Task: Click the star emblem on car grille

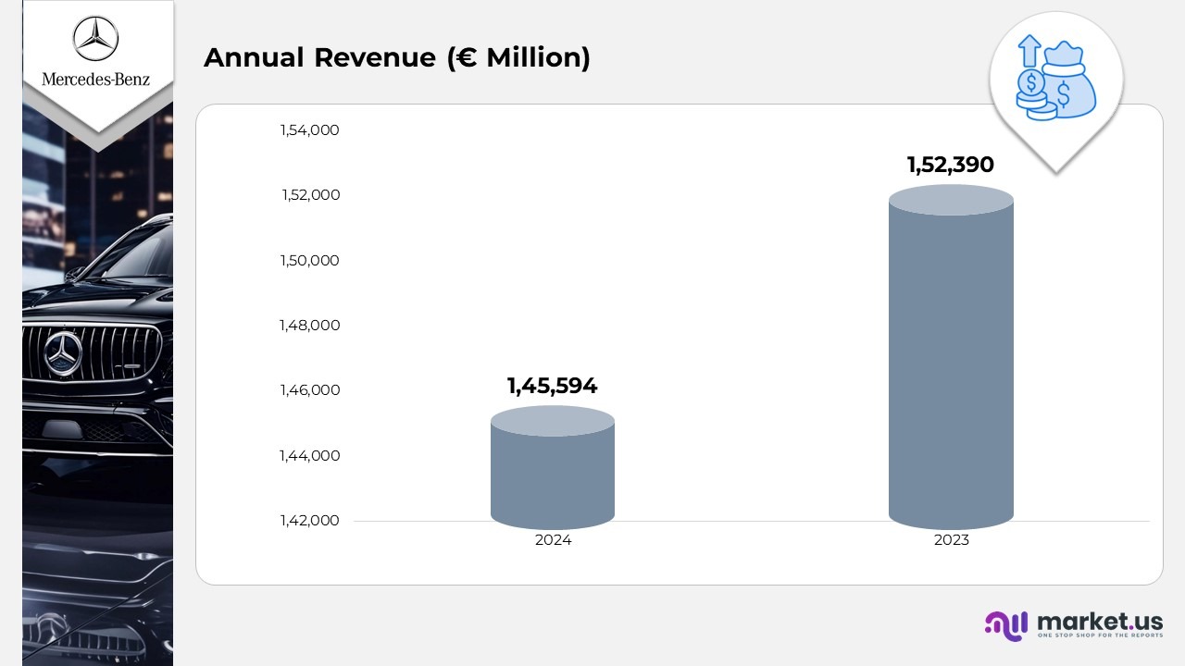Action: tap(64, 354)
